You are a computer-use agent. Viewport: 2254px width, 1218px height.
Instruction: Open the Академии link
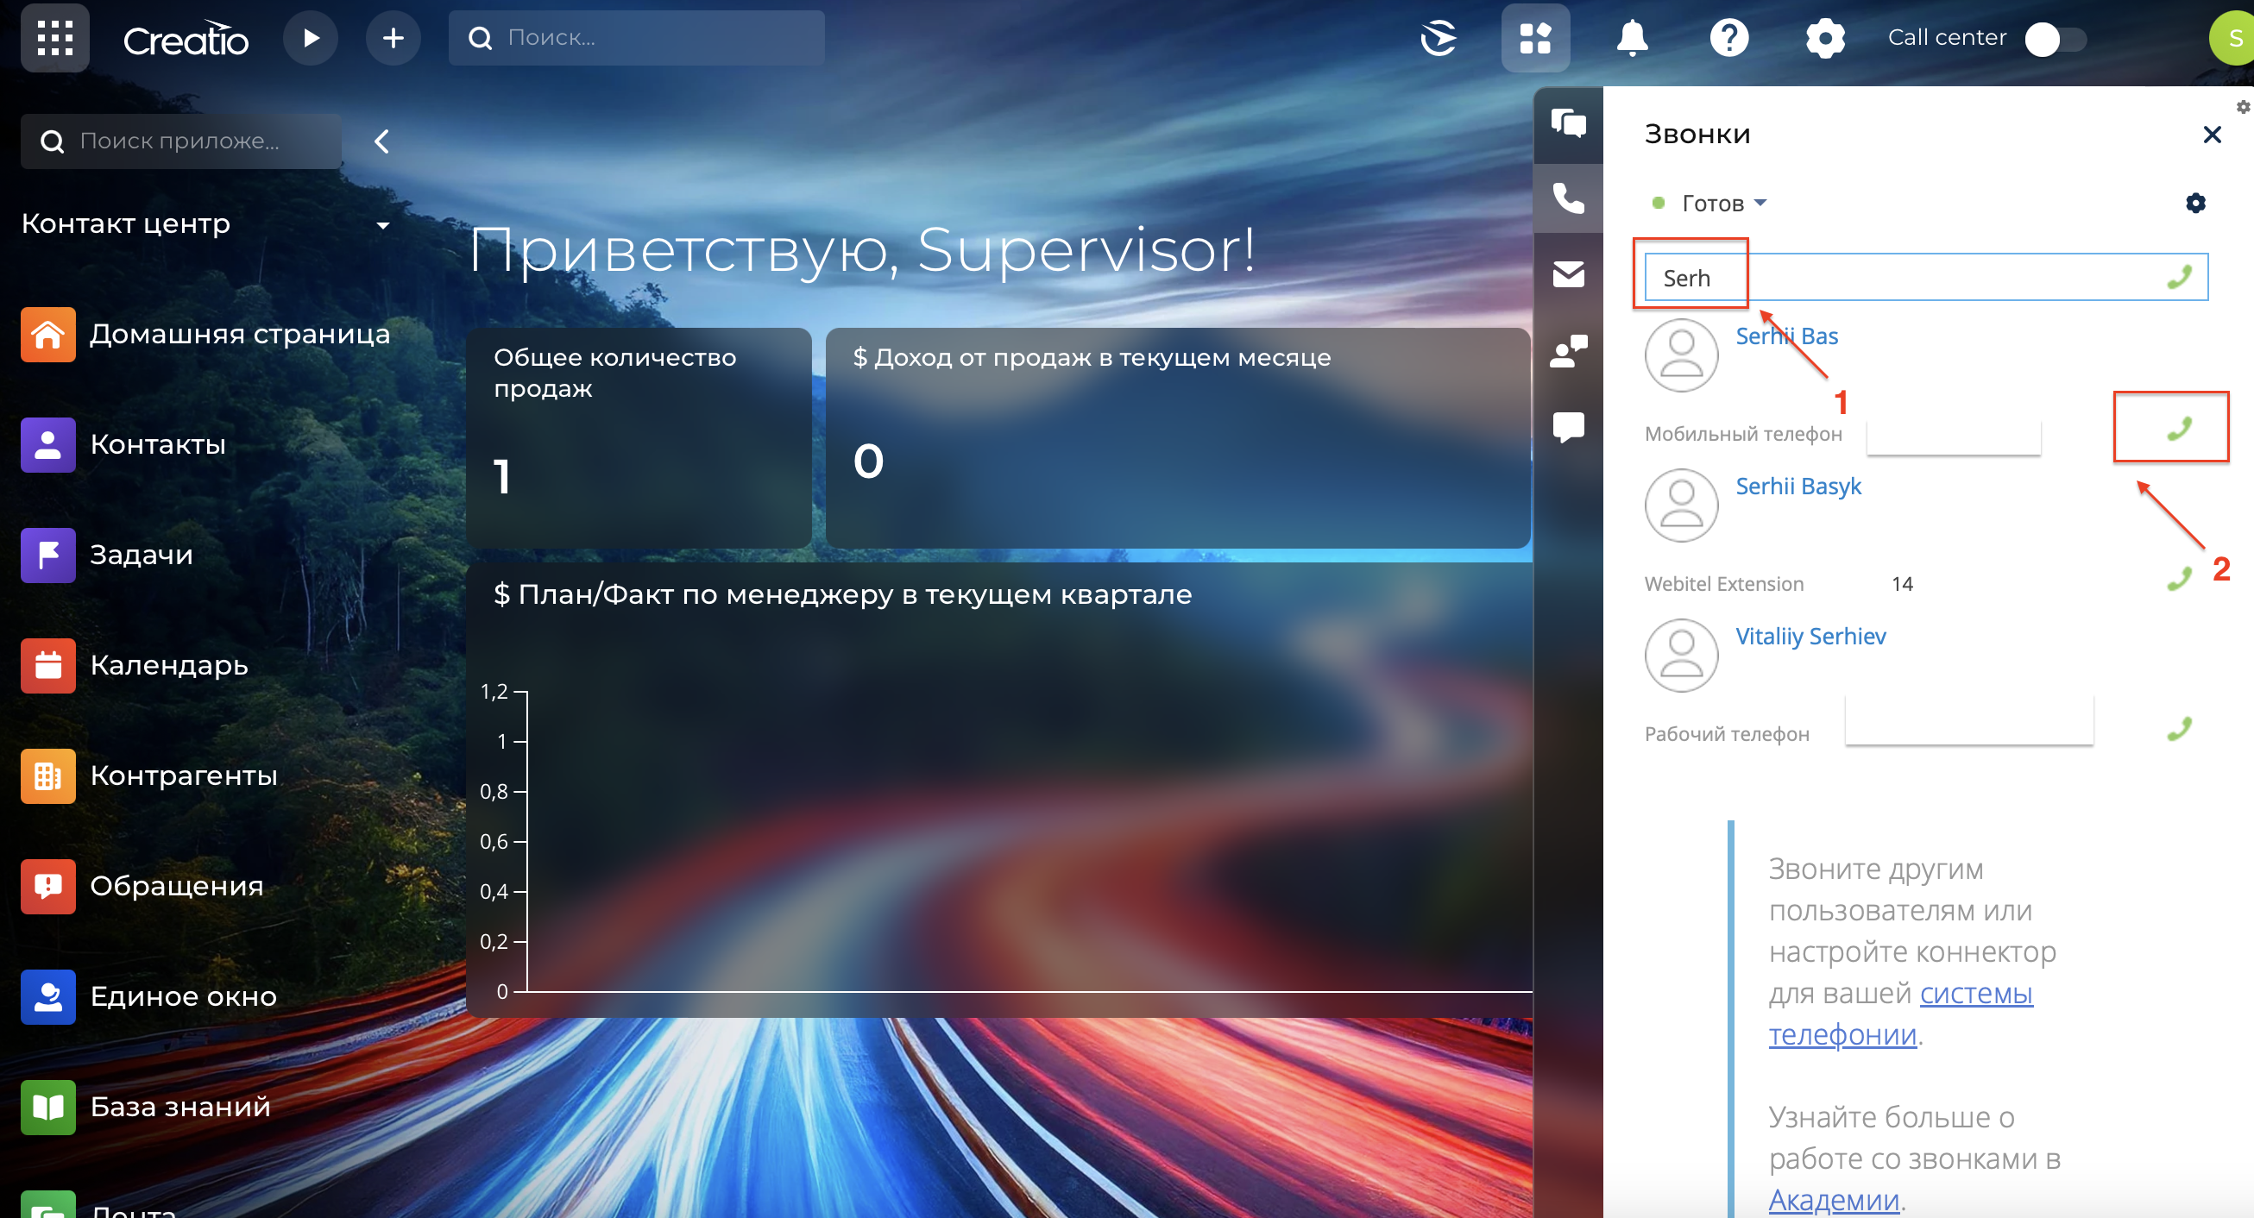pyautogui.click(x=1834, y=1200)
